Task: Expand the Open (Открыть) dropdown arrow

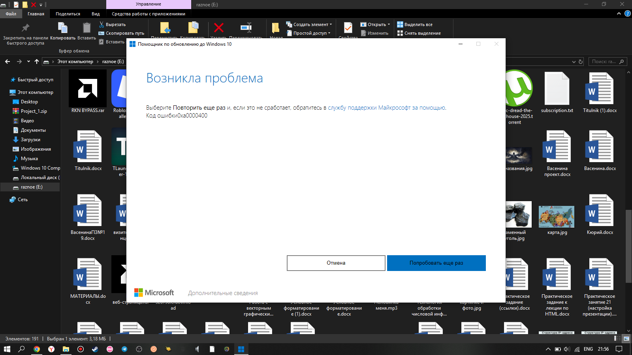Action: click(389, 24)
